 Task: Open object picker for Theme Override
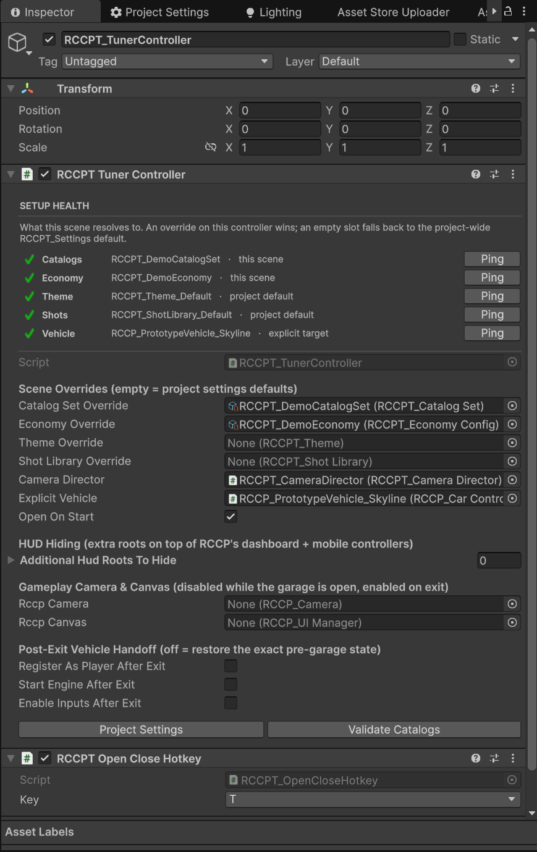point(512,443)
